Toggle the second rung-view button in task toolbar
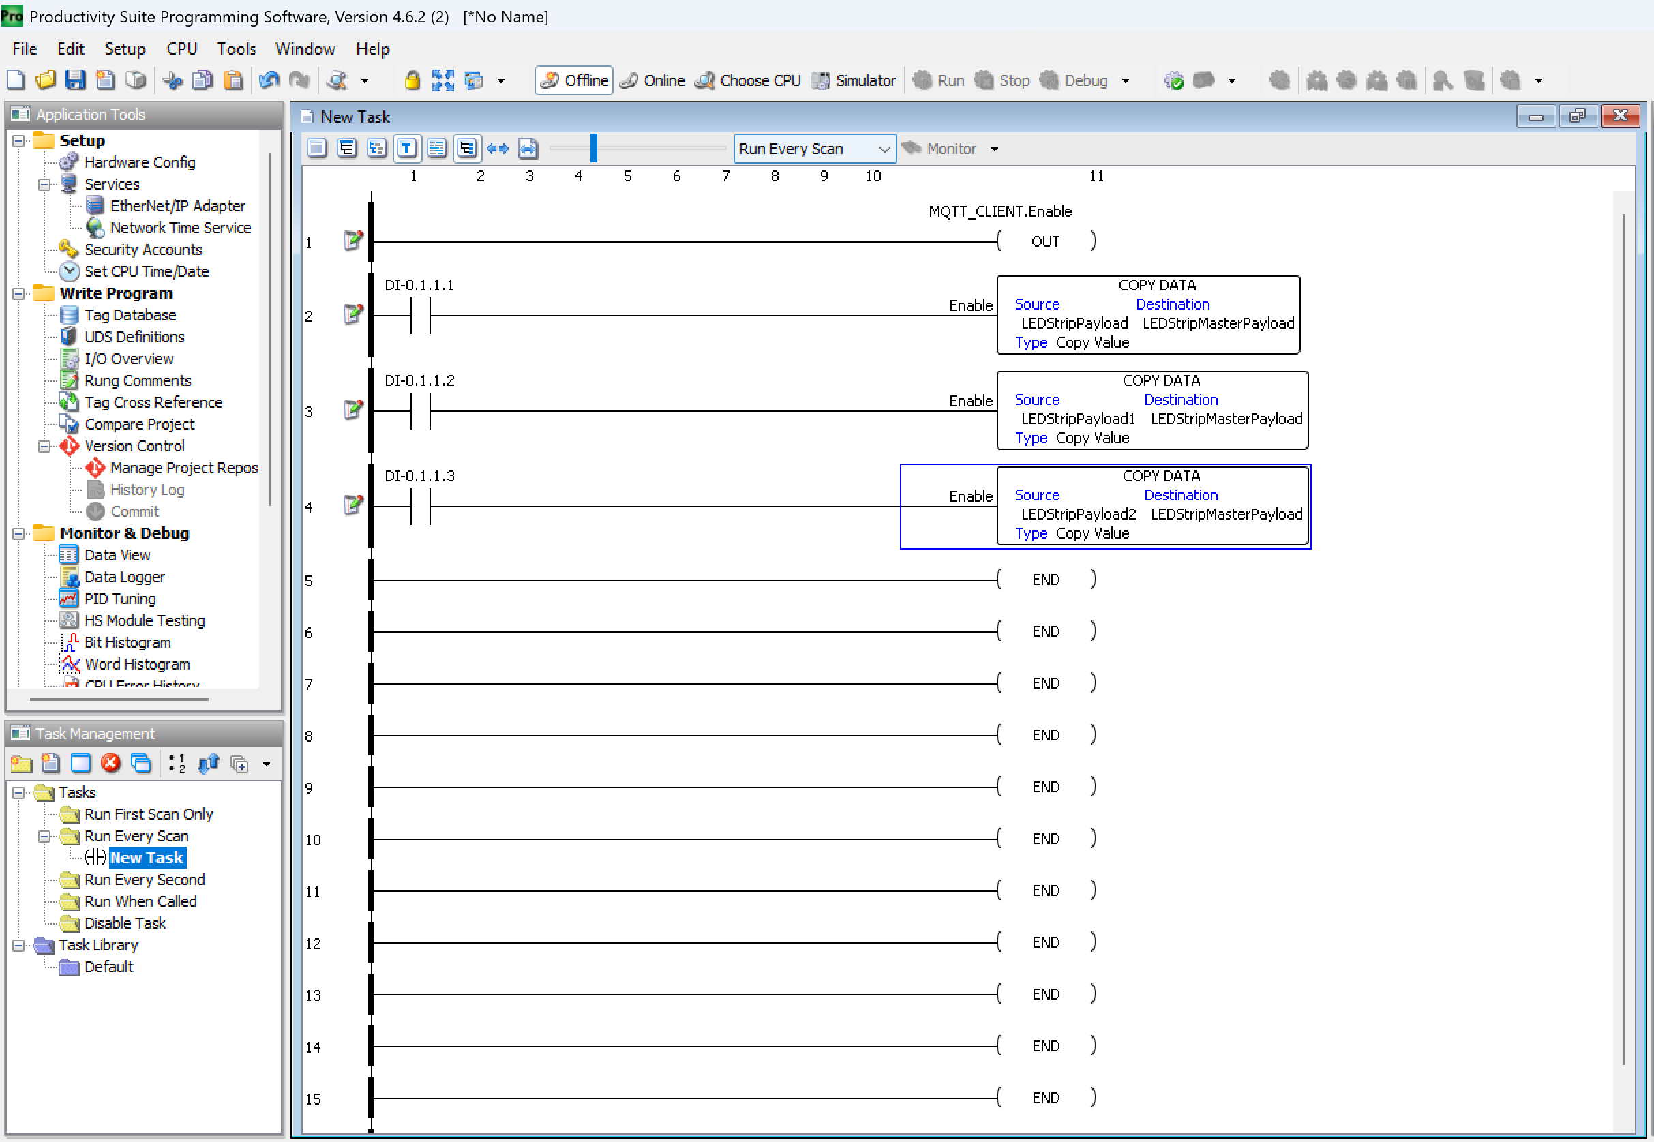Screen dimensions: 1654x1142 click(347, 148)
